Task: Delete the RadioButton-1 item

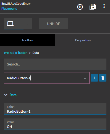Action: (x=103, y=78)
